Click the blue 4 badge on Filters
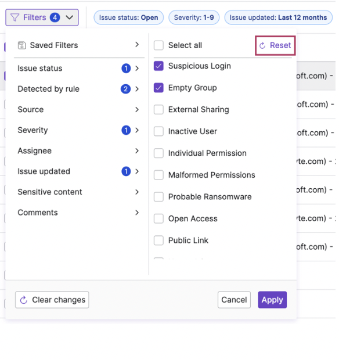Image resolution: width=339 pixels, height=359 pixels. click(55, 17)
